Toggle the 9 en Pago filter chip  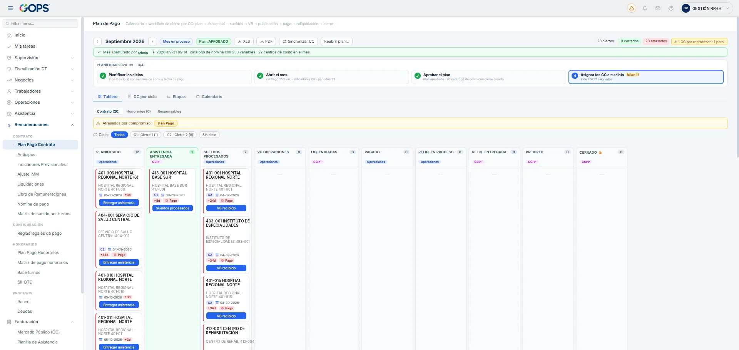[166, 123]
